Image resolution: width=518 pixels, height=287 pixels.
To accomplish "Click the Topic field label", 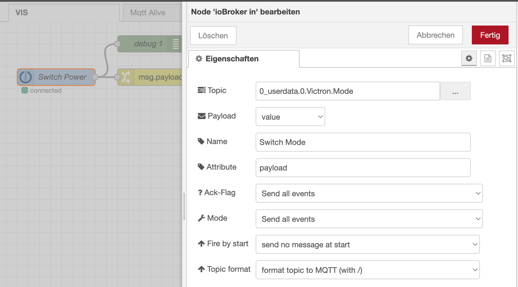I will (212, 90).
